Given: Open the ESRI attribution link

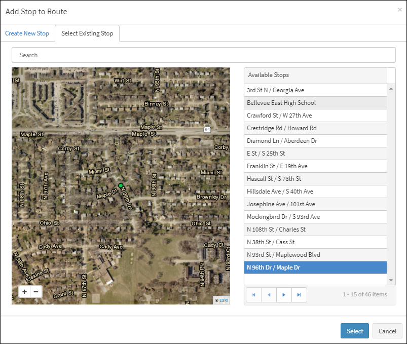Looking at the screenshot, I should click(x=224, y=300).
